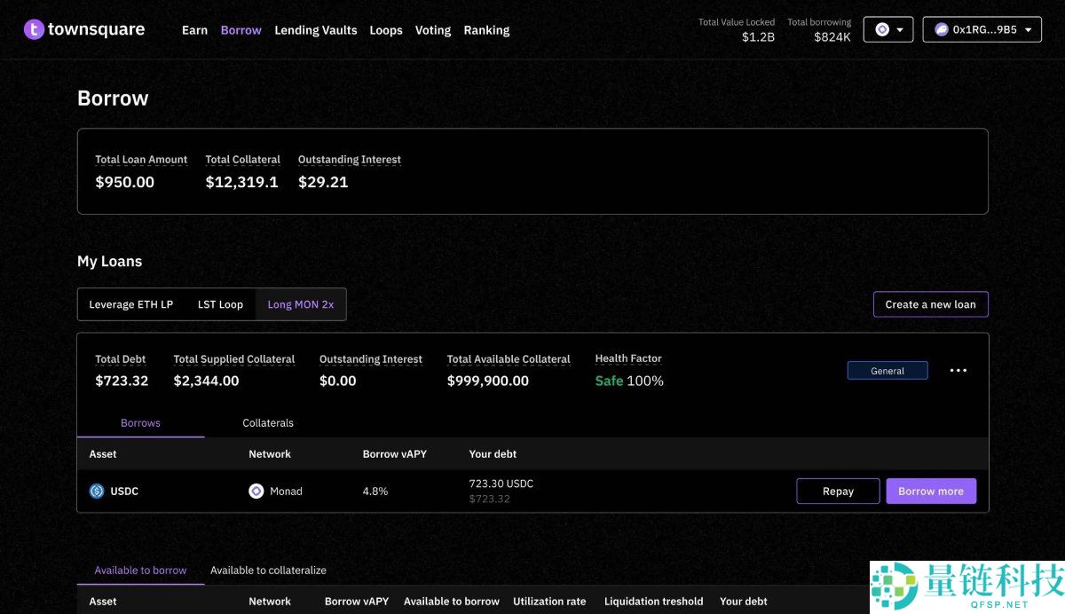
Task: Go to Lending Vaults in navigation
Action: 315,30
